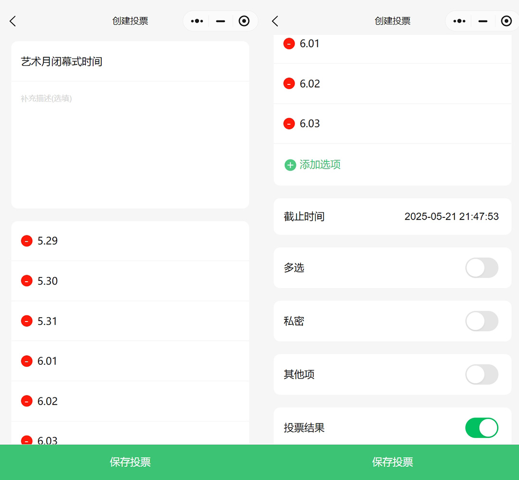
Task: Open left screen's three-dot more menu
Action: (x=197, y=21)
